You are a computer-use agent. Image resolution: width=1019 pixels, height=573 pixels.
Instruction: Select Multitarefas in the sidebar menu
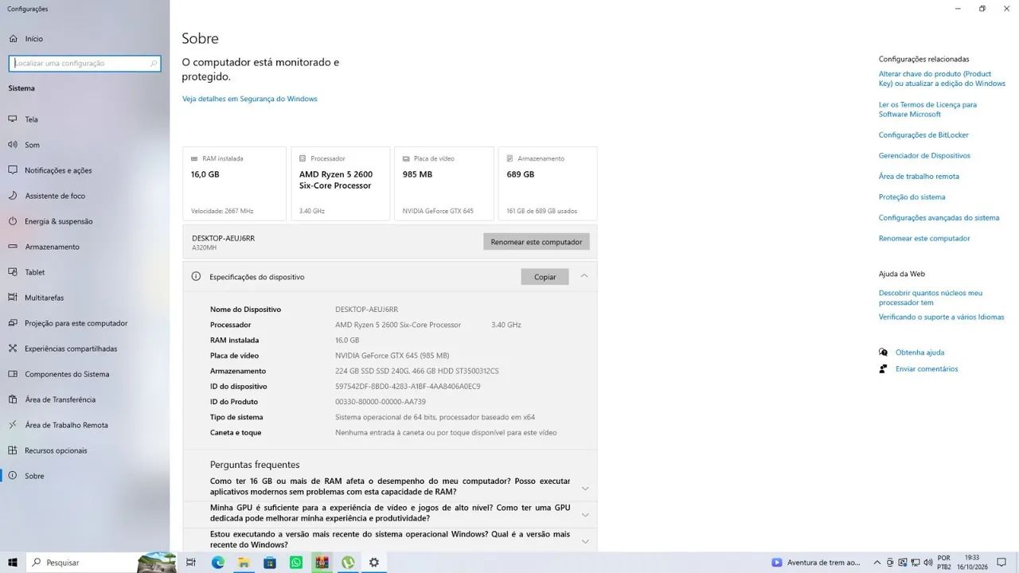(x=44, y=298)
